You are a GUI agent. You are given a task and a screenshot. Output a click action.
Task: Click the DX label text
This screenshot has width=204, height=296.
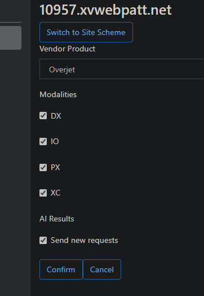click(56, 116)
